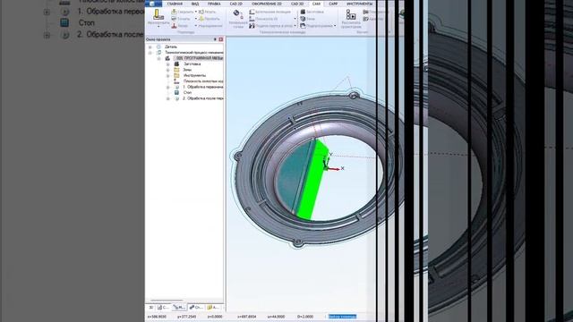Viewport: 573px width, 322px height.
Task: Open the ИНСТРУМЕНТЫ ribbon tab
Action: point(359,4)
